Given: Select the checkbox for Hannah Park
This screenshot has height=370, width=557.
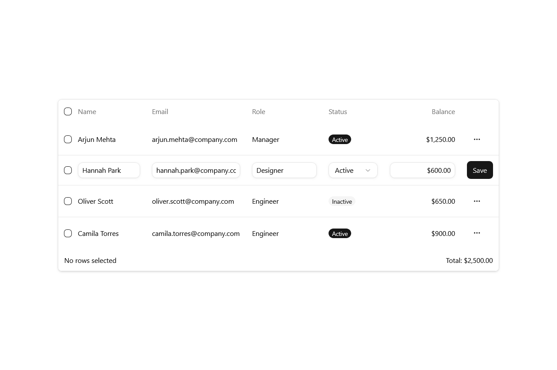Looking at the screenshot, I should (x=68, y=170).
